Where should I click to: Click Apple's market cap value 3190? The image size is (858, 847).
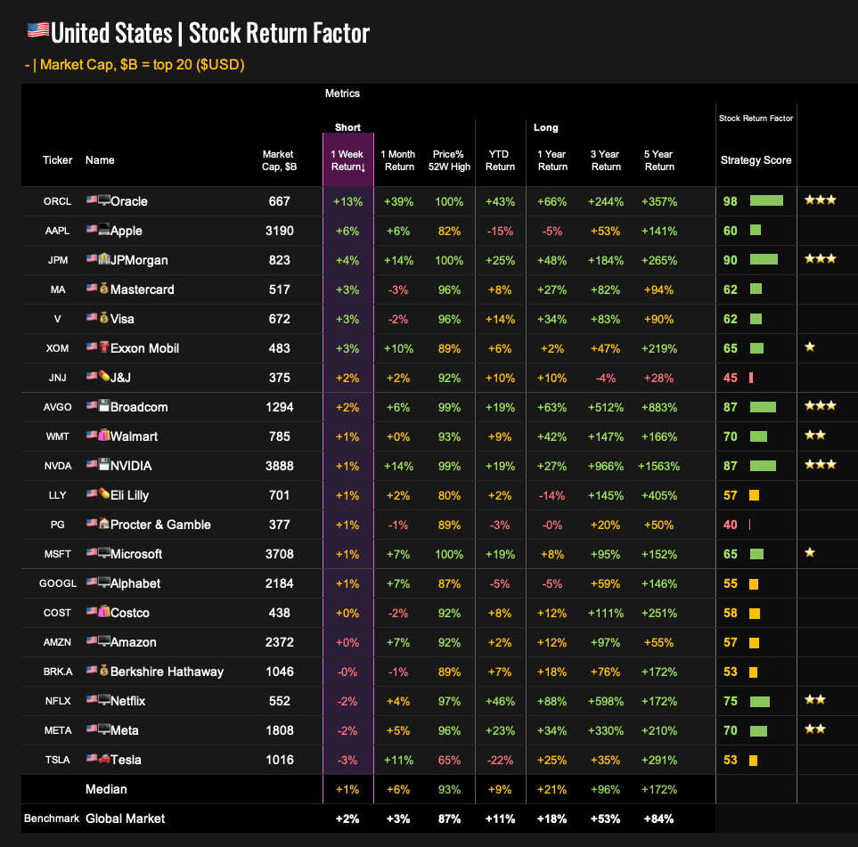point(279,231)
